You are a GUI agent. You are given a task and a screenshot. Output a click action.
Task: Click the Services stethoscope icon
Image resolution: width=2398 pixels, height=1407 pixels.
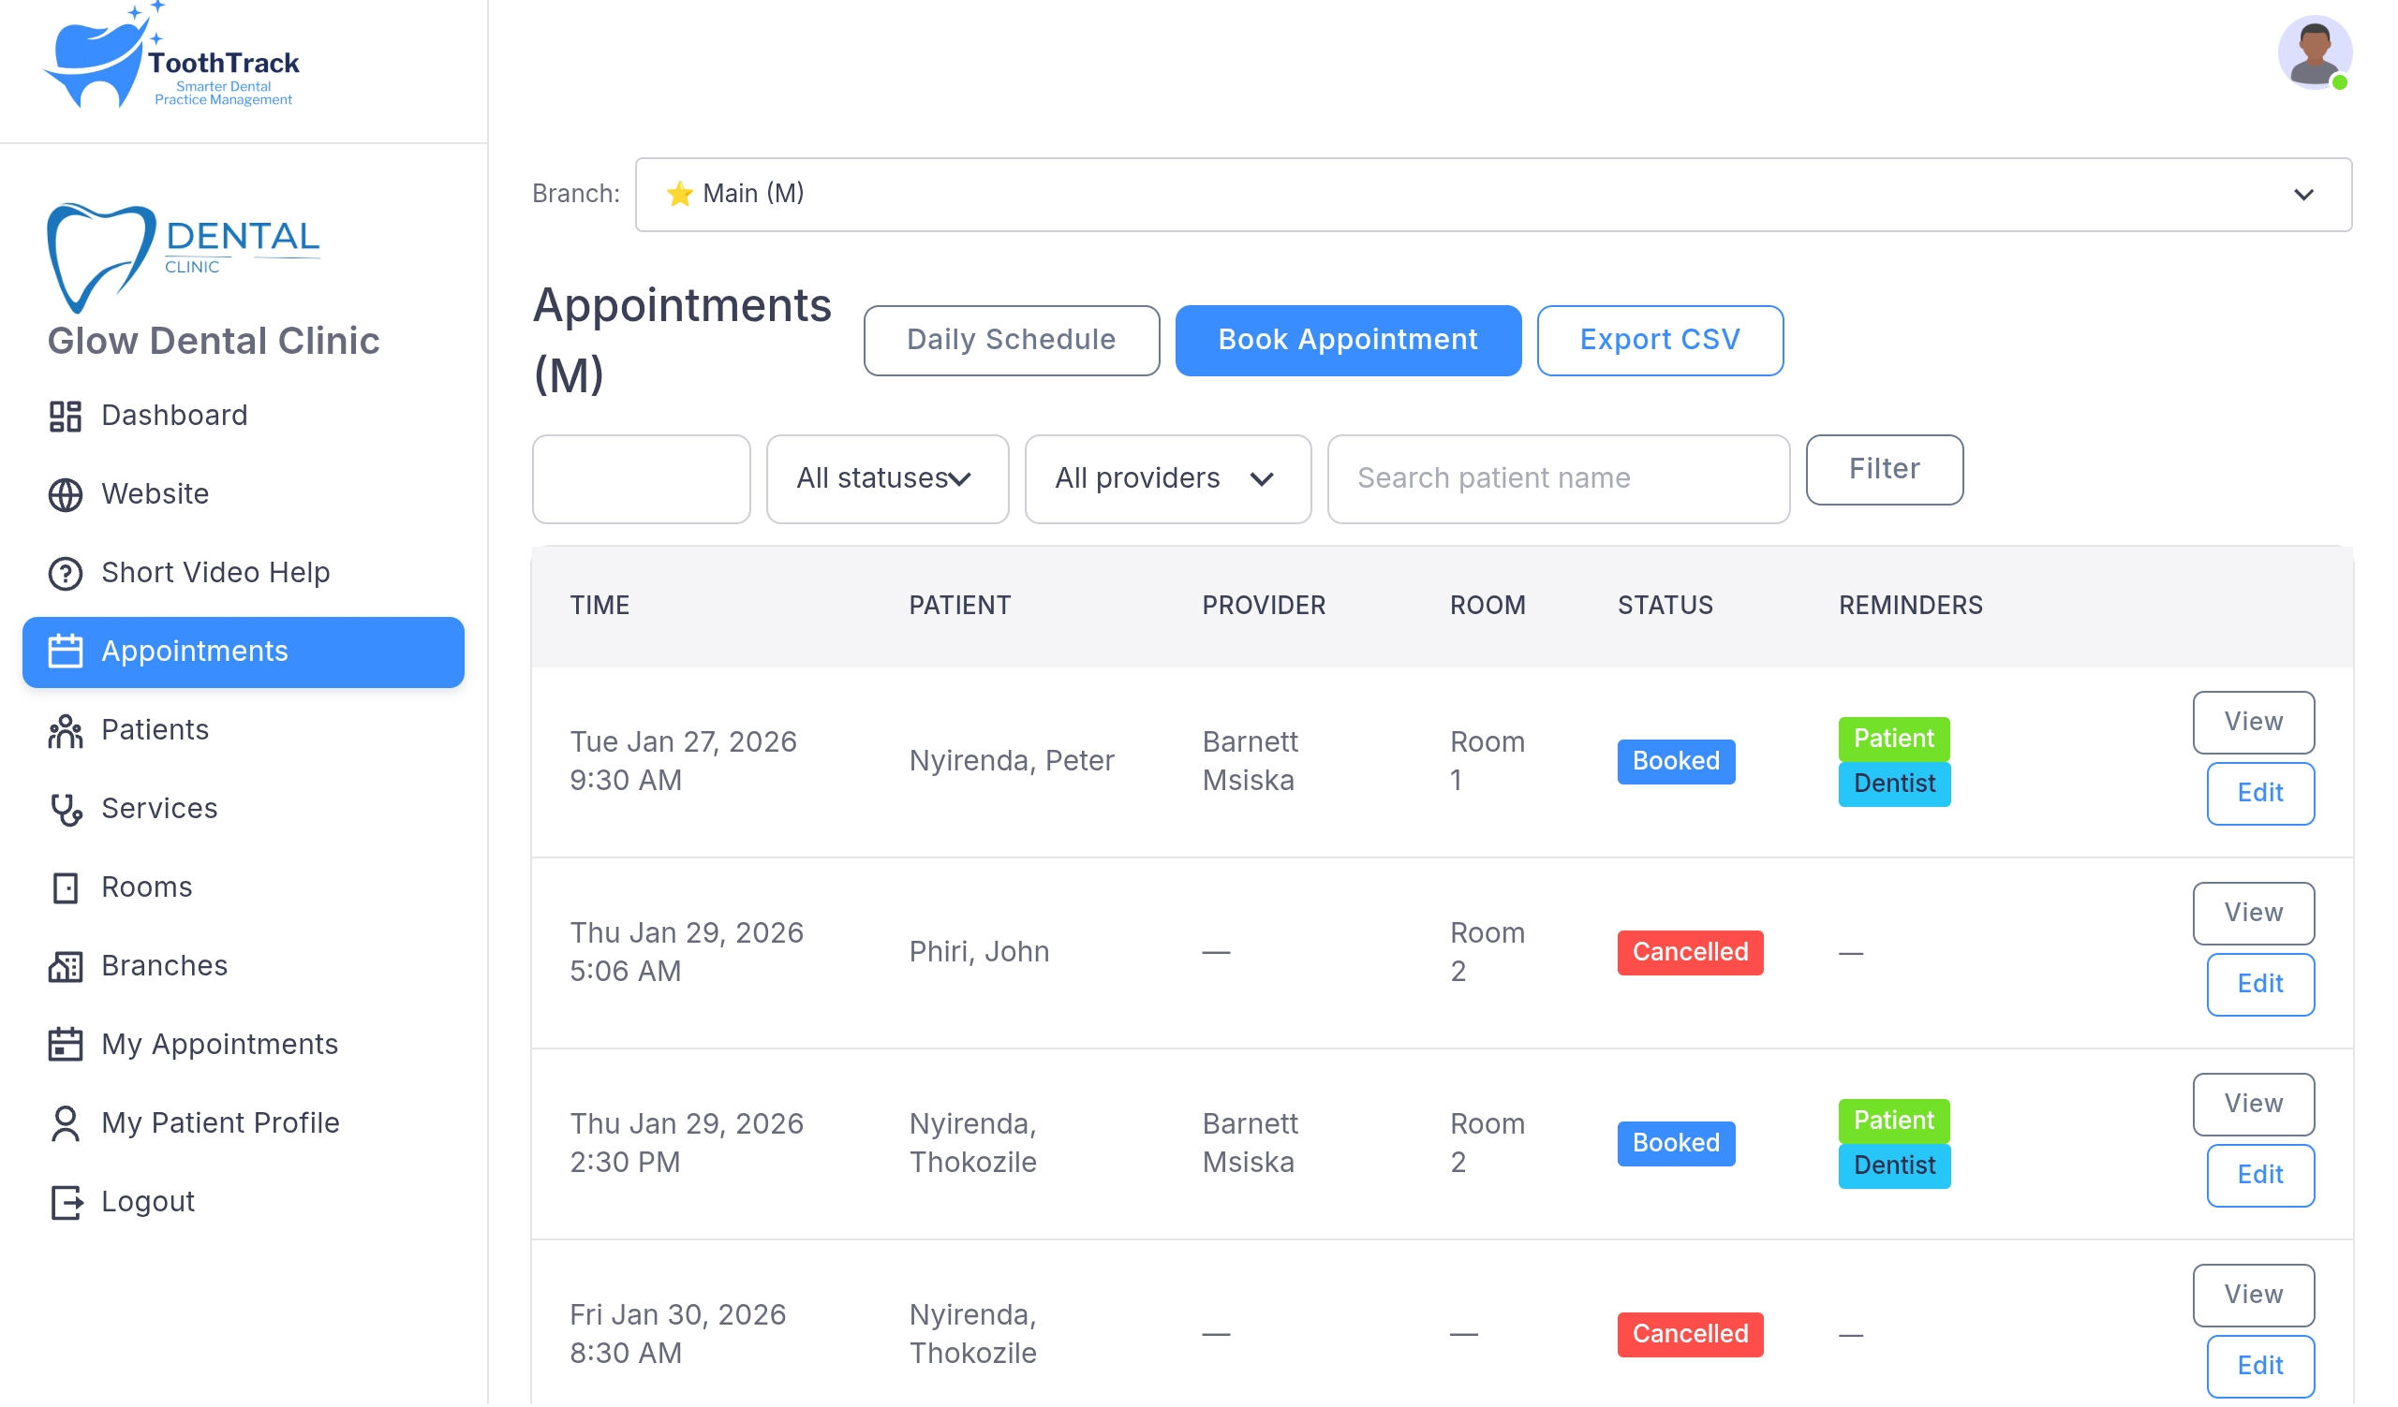tap(65, 810)
